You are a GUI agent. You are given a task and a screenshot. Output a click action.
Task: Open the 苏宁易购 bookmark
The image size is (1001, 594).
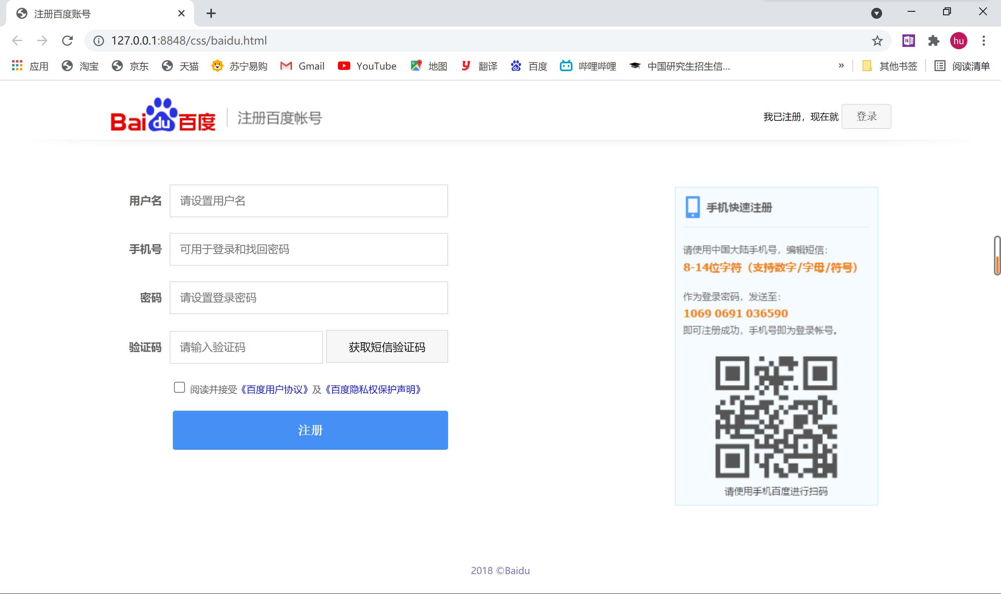[239, 66]
